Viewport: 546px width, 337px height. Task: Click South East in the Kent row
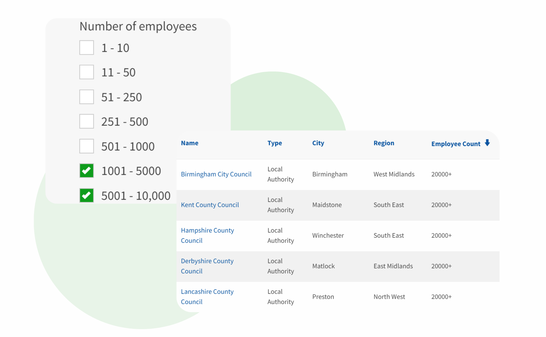pyautogui.click(x=389, y=205)
